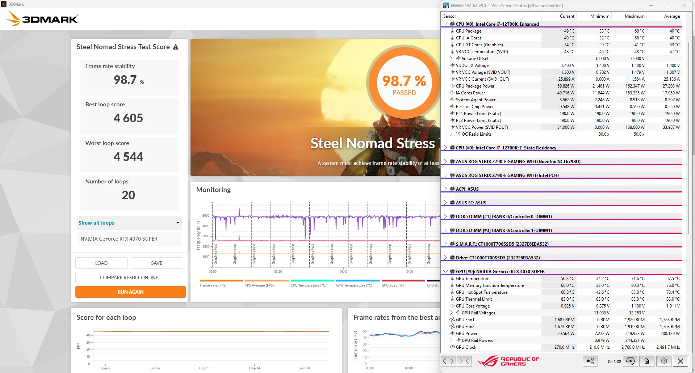Expand DDR5 DIMM [#3] sensor group
This screenshot has width=695, height=373.
pyautogui.click(x=445, y=230)
